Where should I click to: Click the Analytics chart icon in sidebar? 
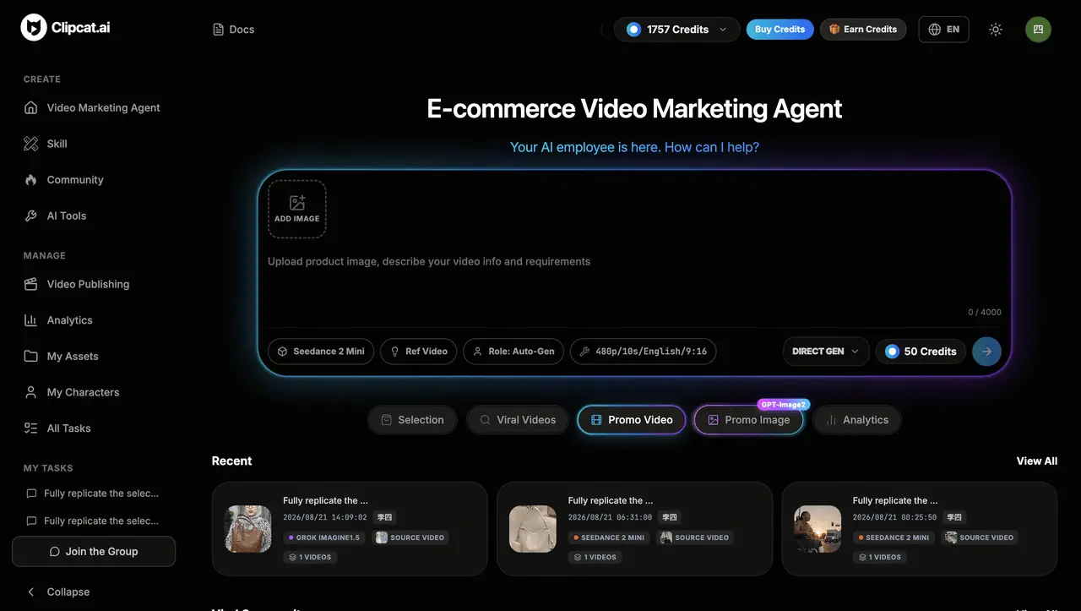tap(31, 320)
